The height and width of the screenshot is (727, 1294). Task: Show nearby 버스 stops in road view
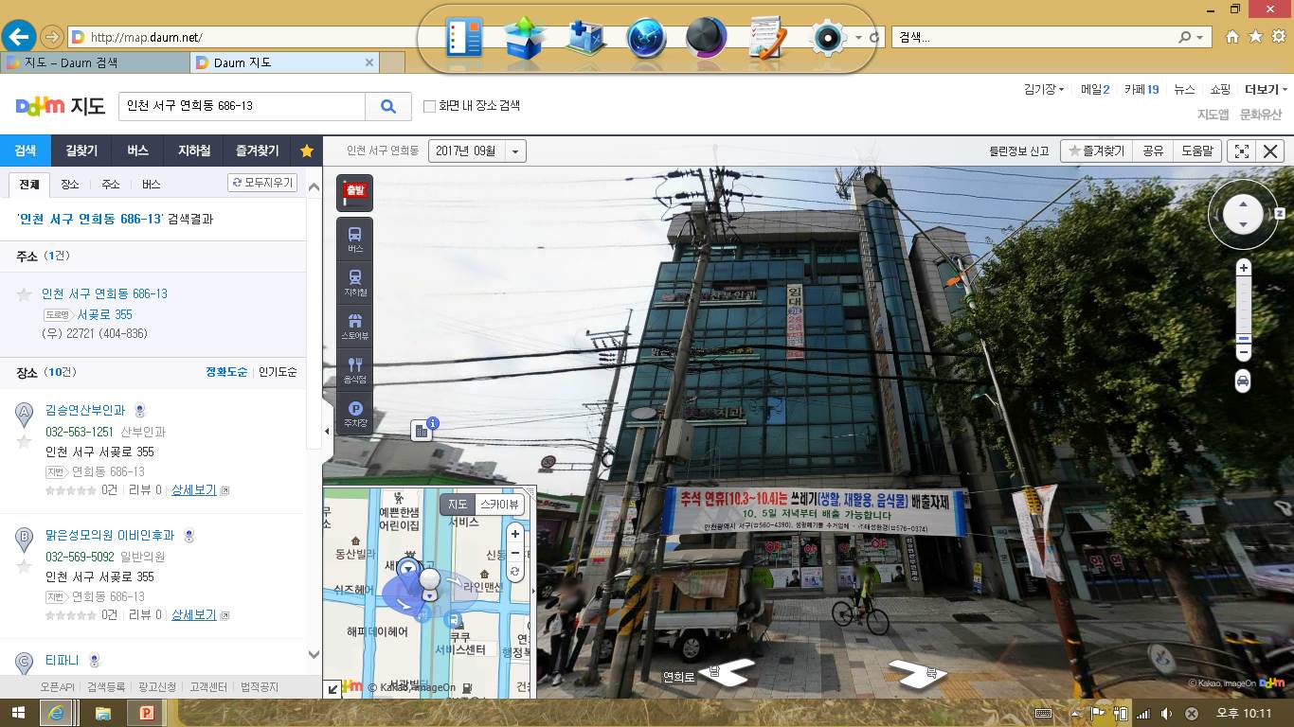tap(355, 239)
